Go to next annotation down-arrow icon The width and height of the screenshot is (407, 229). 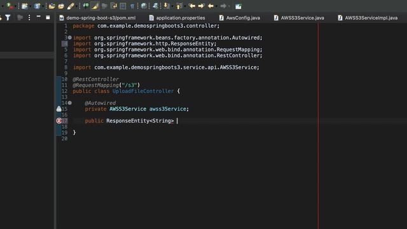tap(167, 6)
